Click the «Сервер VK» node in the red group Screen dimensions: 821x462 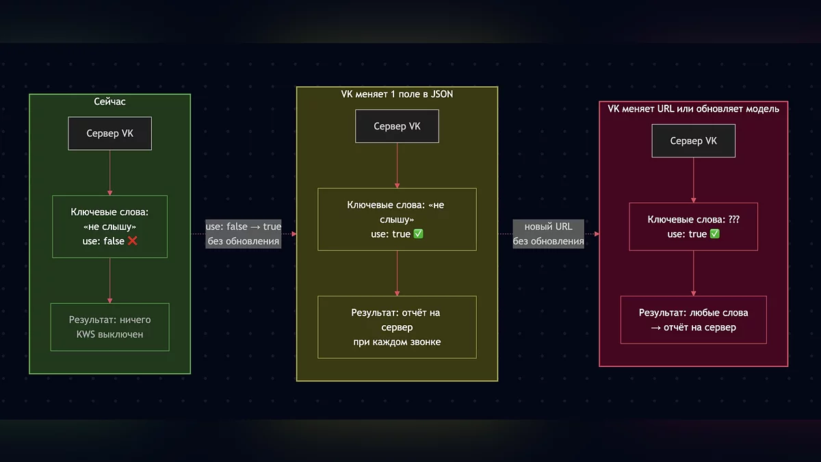click(x=694, y=140)
